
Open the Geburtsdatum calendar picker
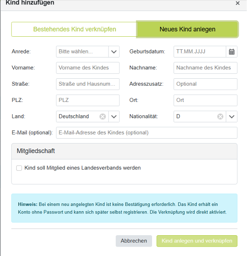[x=232, y=52]
